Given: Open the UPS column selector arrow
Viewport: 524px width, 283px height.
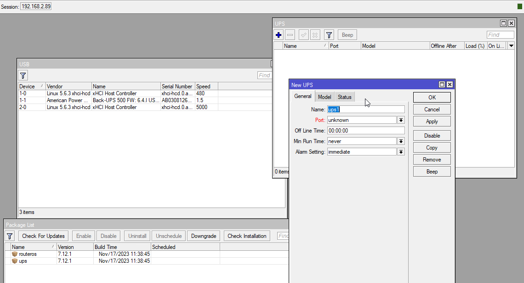Looking at the screenshot, I should pos(511,46).
